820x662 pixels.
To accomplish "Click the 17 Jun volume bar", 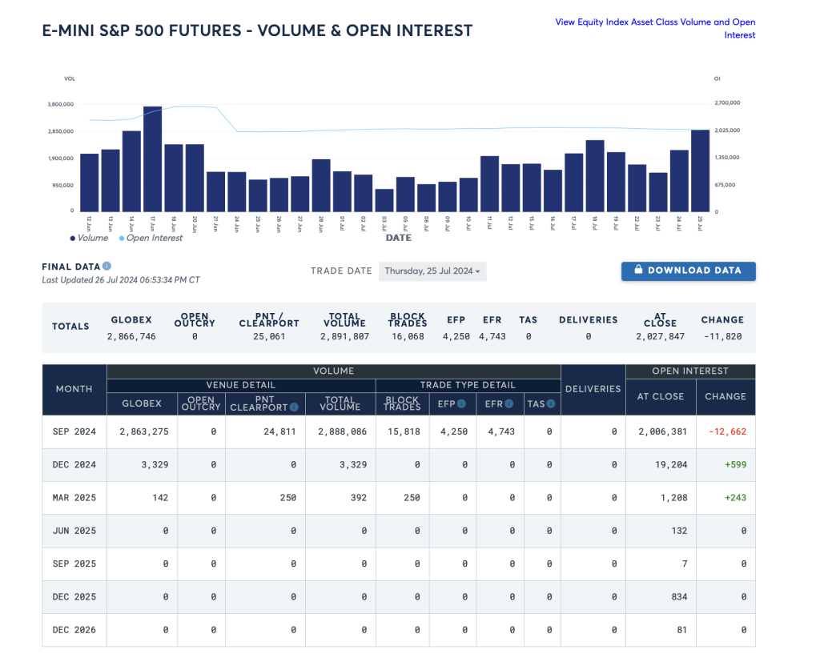I will click(153, 158).
